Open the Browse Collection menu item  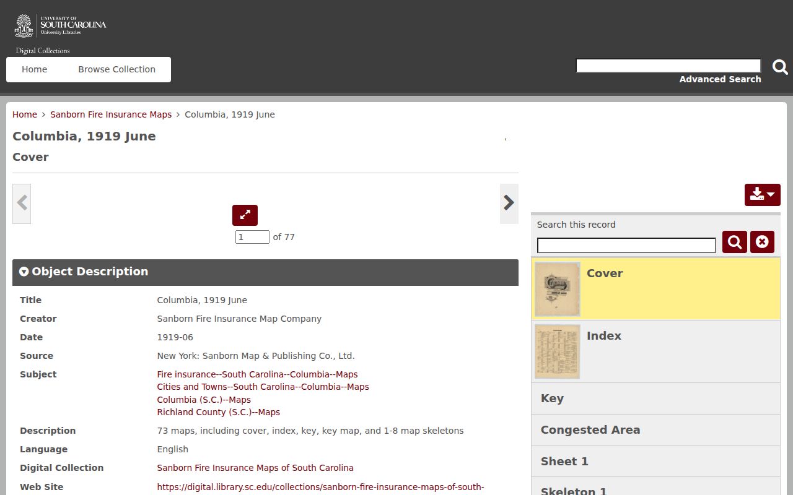[117, 69]
